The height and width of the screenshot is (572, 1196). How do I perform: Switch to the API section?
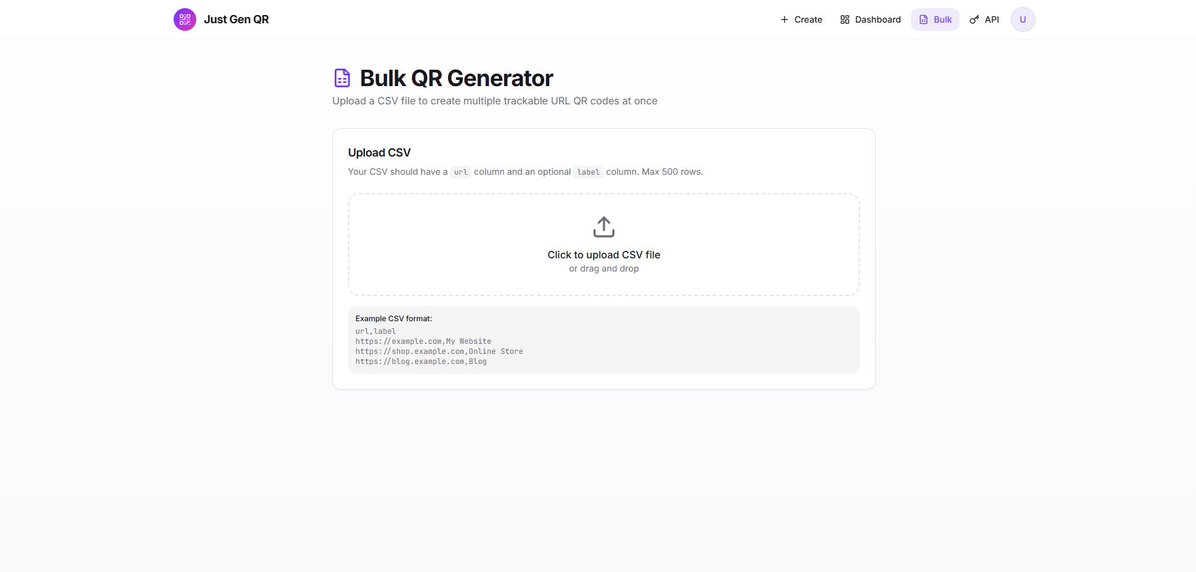tap(984, 19)
